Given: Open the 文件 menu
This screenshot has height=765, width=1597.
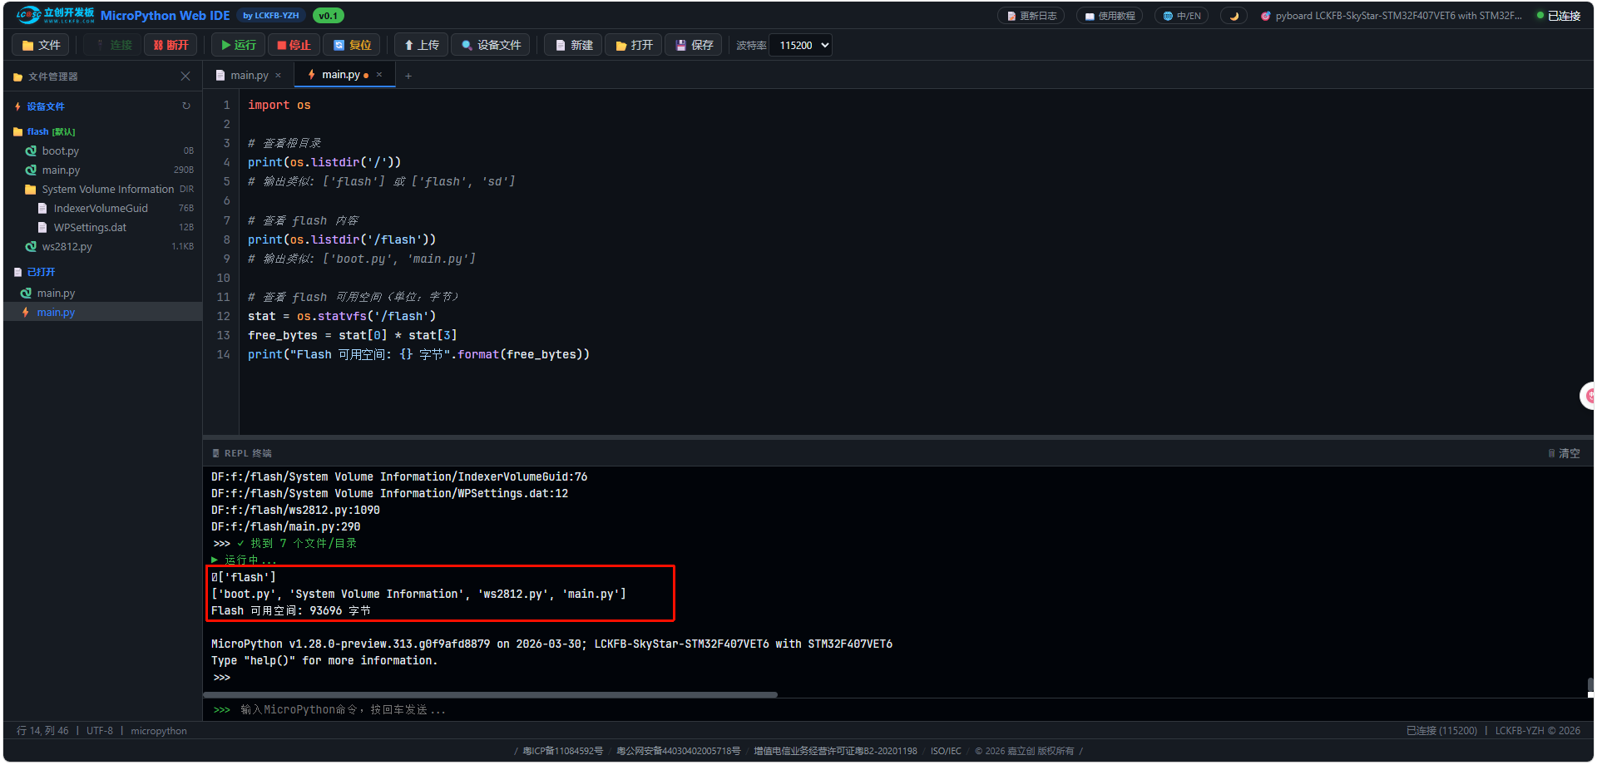Looking at the screenshot, I should [x=41, y=45].
